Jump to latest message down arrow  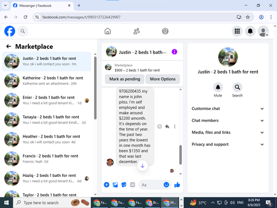pos(142,166)
